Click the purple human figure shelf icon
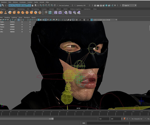This screenshot has width=150, height=125. click(60, 12)
